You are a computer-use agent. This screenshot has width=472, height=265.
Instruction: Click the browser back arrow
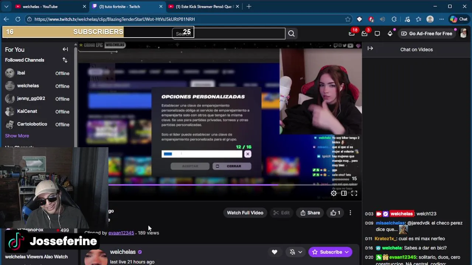pos(6,19)
